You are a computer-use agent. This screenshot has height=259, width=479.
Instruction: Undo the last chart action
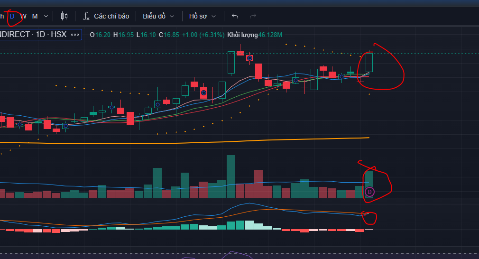click(235, 16)
